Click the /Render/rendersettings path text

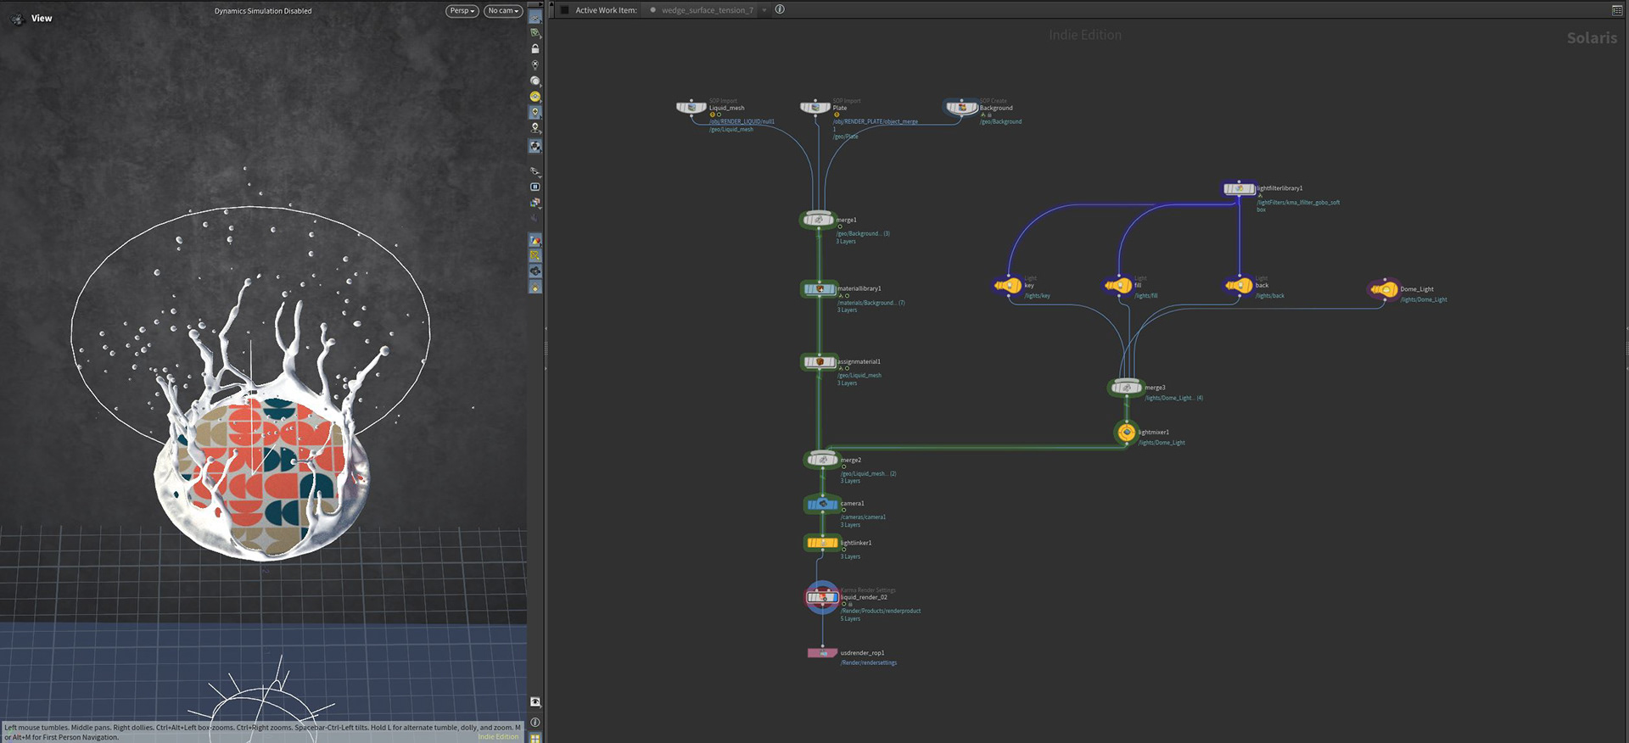(x=869, y=662)
